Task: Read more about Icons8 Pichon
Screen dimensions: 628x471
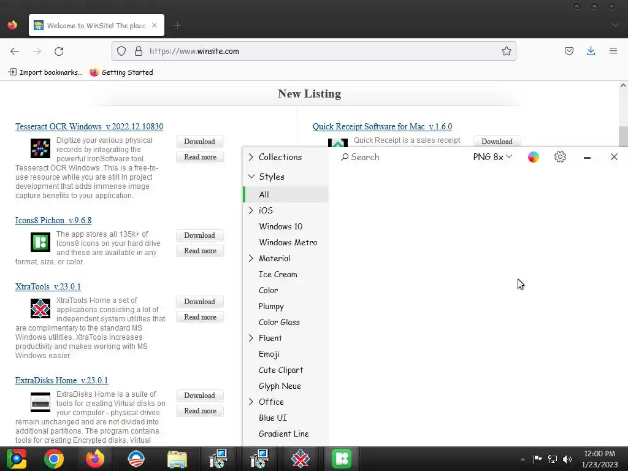Action: [200, 251]
